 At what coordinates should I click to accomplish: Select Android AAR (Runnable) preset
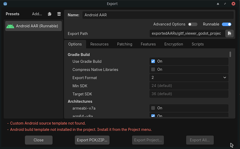33,26
